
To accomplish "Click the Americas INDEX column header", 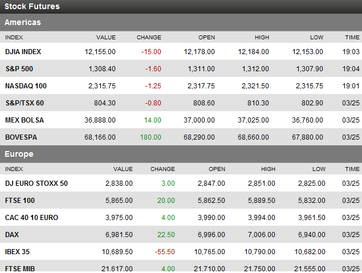I will click(x=14, y=38).
